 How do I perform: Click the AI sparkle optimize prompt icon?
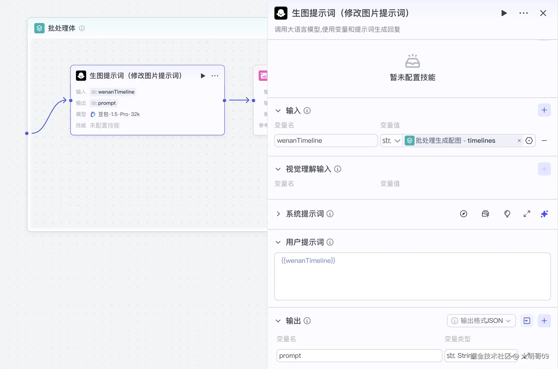coord(544,214)
